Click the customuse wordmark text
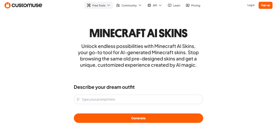This screenshot has height=133, width=278. click(x=27, y=5)
